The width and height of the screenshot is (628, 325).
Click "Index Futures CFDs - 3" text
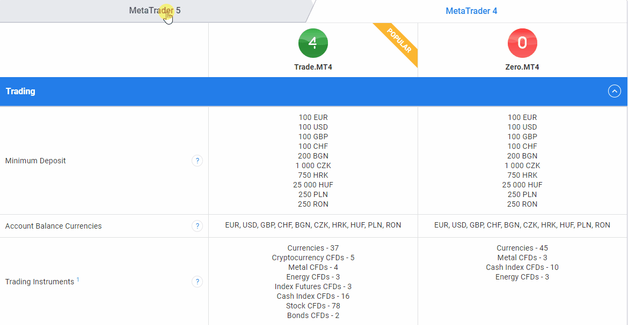(313, 286)
